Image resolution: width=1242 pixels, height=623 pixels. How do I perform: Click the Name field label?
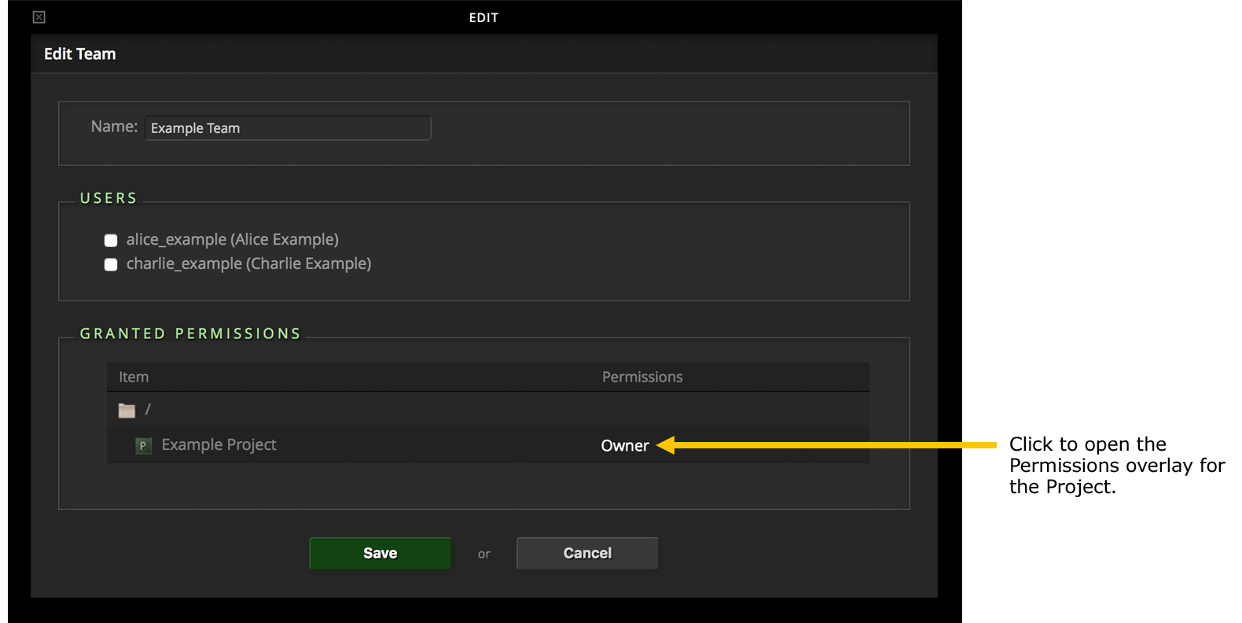coord(114,127)
